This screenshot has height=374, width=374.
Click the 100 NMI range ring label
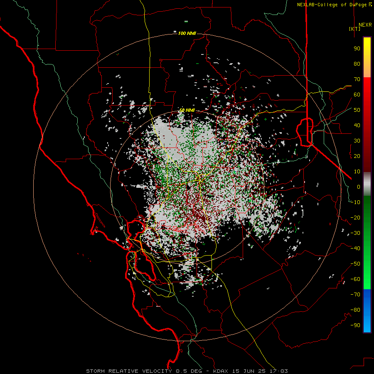(x=187, y=33)
